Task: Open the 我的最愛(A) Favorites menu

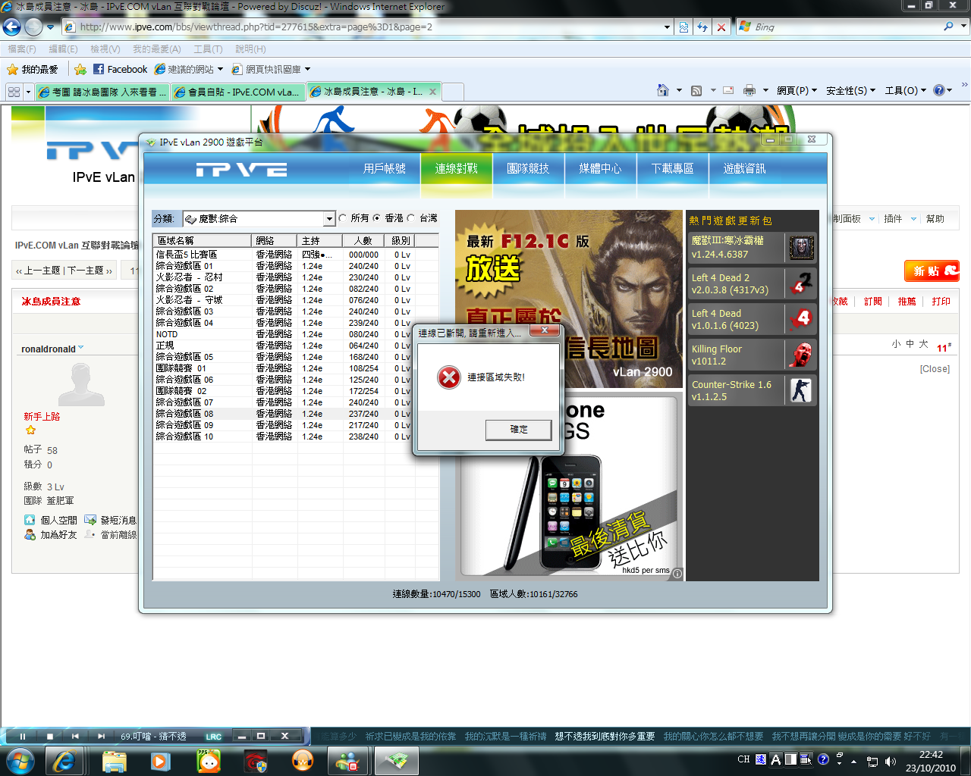Action: coord(157,48)
